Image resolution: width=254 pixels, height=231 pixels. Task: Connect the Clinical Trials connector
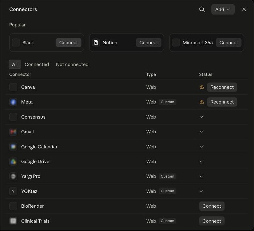(212, 221)
